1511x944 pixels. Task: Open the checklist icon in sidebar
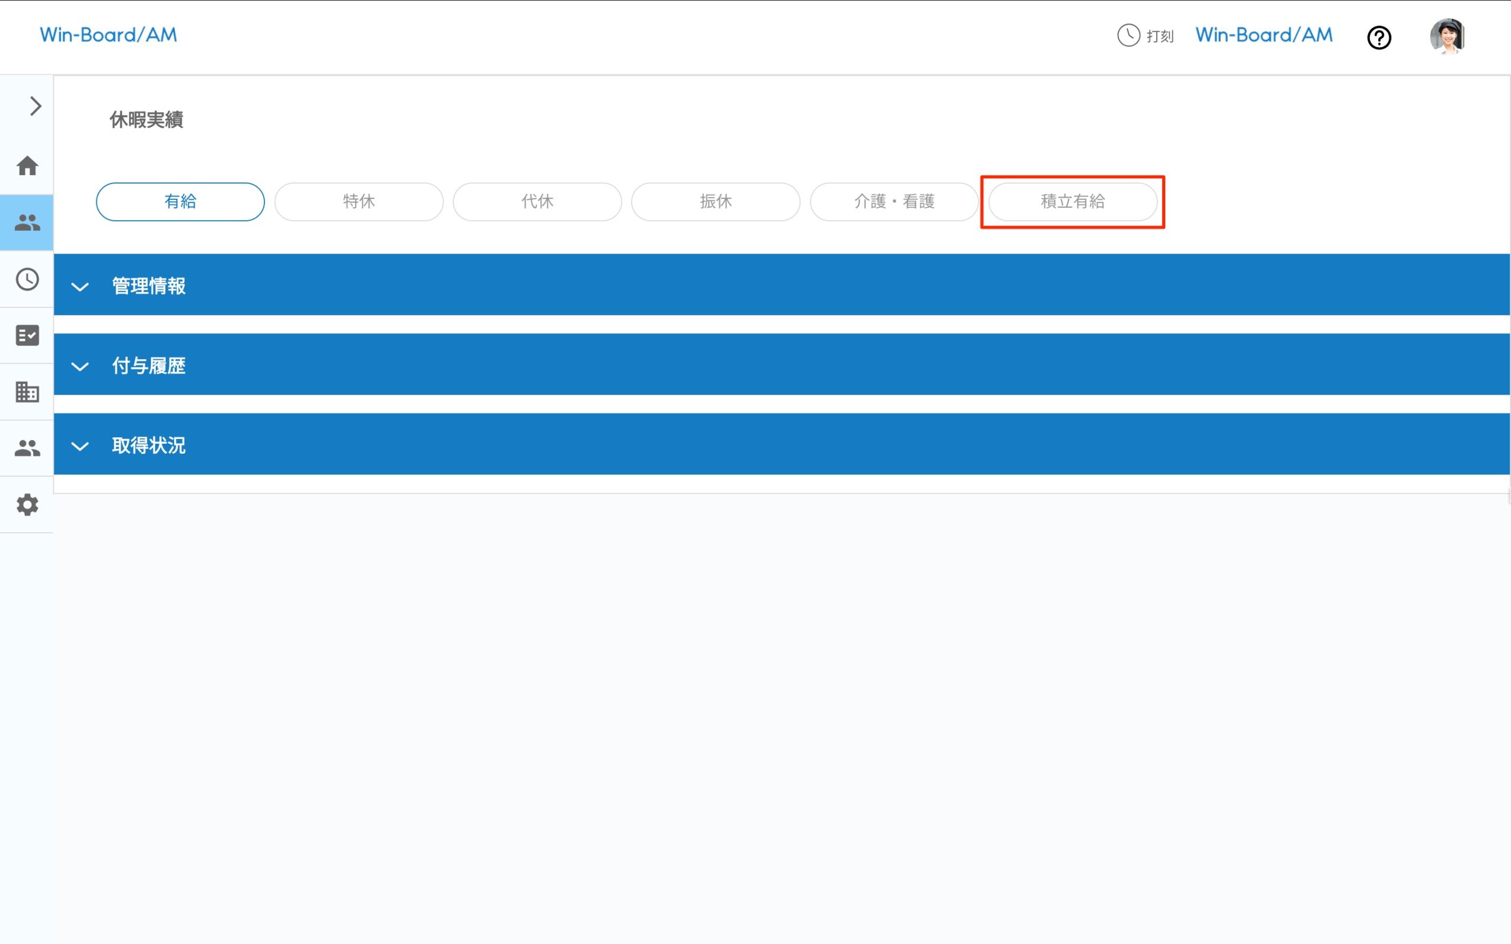(x=28, y=335)
